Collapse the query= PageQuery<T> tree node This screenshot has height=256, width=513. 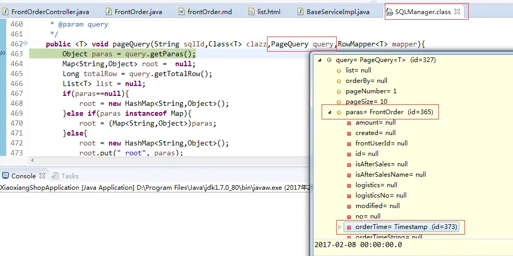pos(320,60)
